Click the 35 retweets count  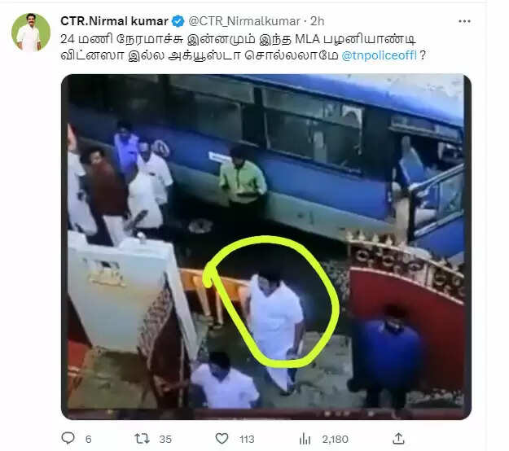pos(165,440)
